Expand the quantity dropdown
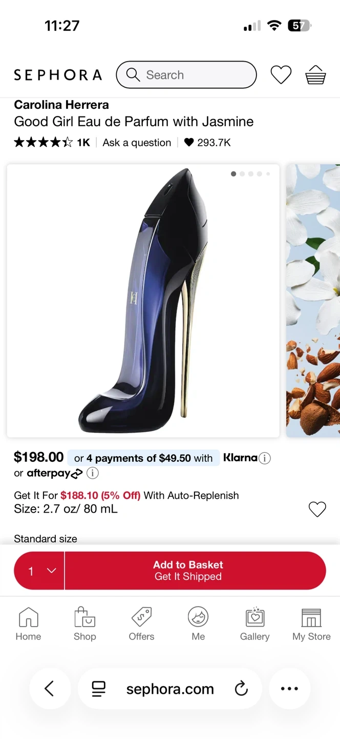Viewport: 340px width, 739px height. pos(39,571)
